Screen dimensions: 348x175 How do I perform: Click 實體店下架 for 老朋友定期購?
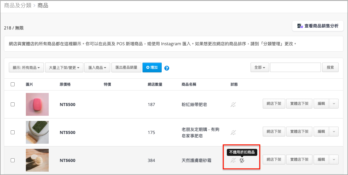(299, 132)
